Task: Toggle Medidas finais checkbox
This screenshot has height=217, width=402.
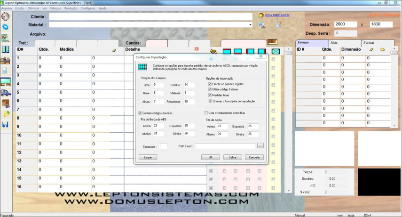Action: [x=210, y=95]
